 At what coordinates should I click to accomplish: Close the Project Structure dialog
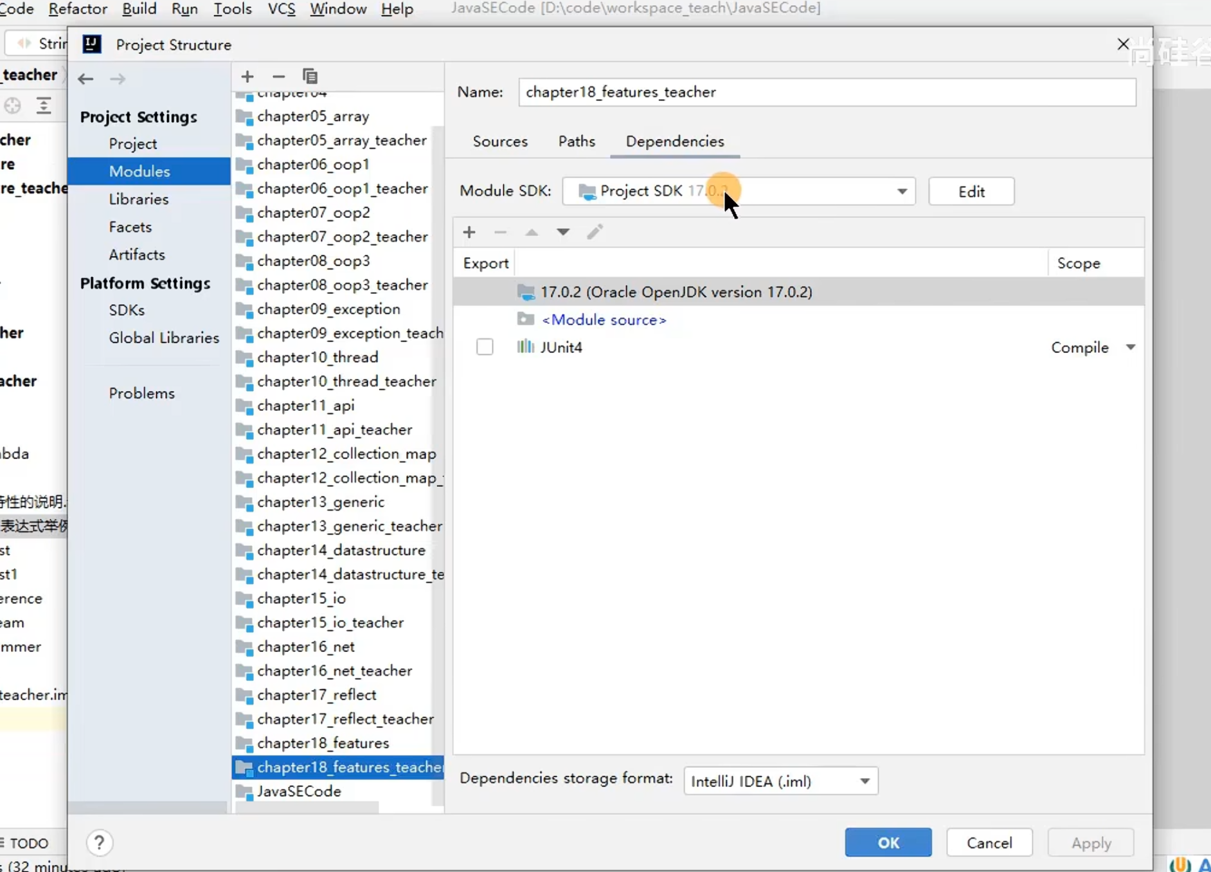tap(1123, 44)
